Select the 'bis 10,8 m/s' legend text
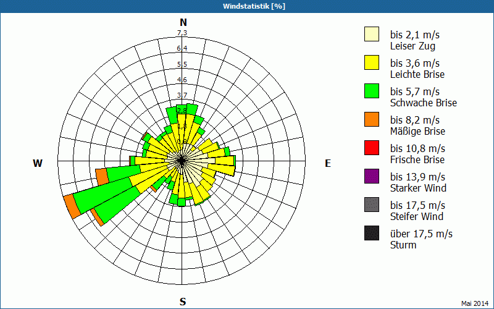 pos(417,149)
